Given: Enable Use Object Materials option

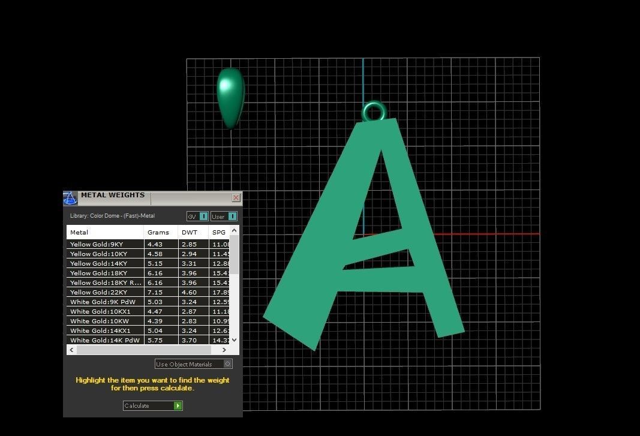Looking at the screenshot, I should [194, 364].
